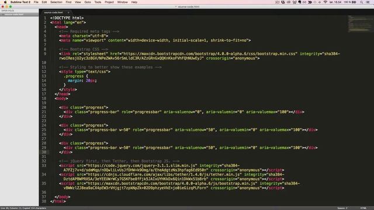Screen dimensions: 374x210
Task: Open the Window menu
Action: [122, 2]
